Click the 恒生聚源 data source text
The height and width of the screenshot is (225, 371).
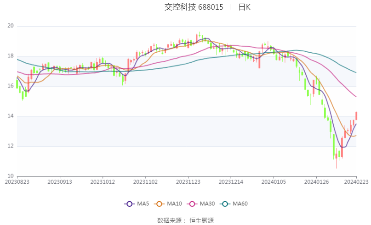(201, 220)
